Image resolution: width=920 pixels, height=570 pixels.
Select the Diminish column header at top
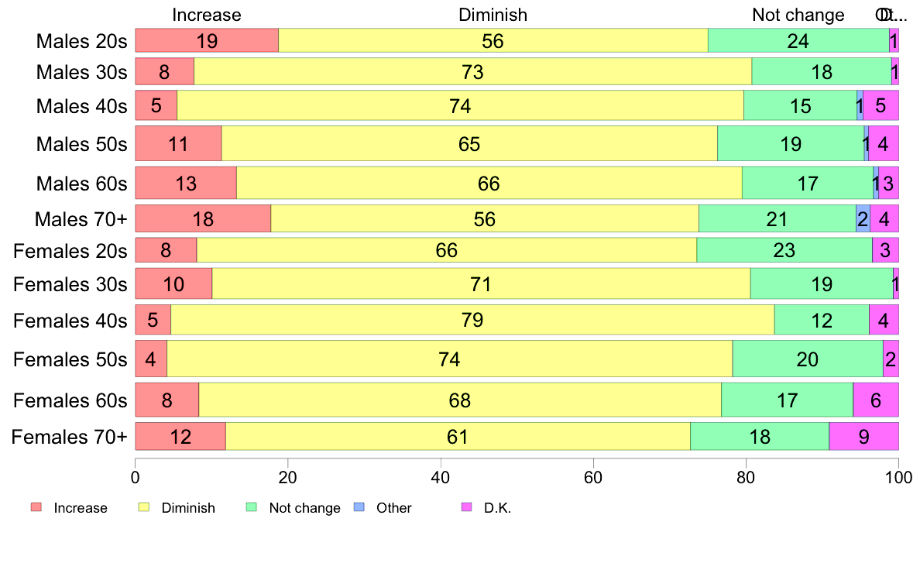click(493, 15)
